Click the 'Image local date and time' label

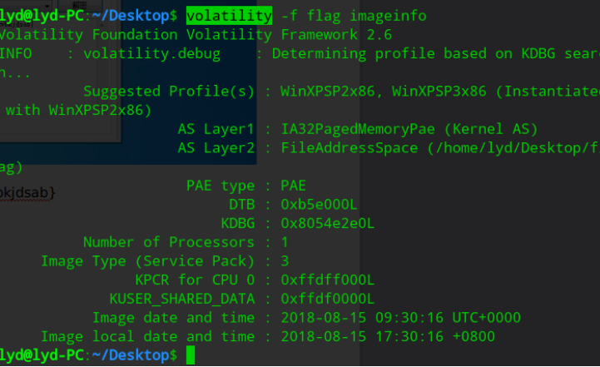coord(147,336)
